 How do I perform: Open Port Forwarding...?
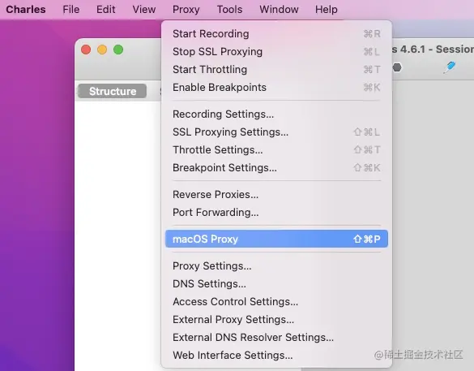(x=276, y=213)
